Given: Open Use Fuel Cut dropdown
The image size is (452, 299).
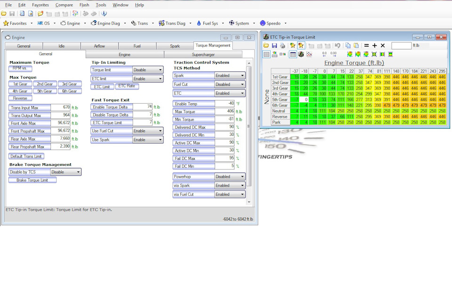Looking at the screenshot, I should click(x=148, y=131).
